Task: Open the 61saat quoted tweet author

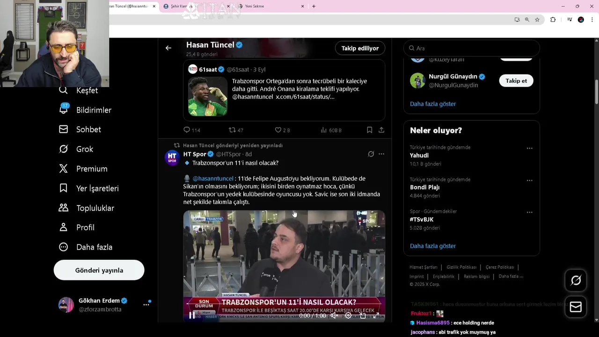Action: (208, 69)
